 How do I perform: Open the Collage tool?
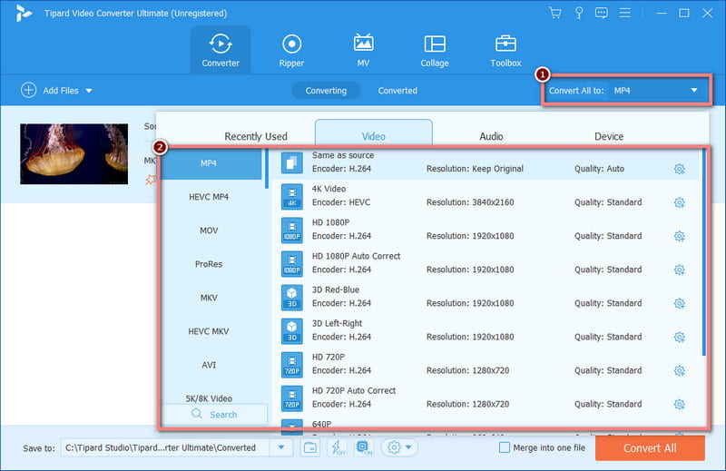point(435,50)
